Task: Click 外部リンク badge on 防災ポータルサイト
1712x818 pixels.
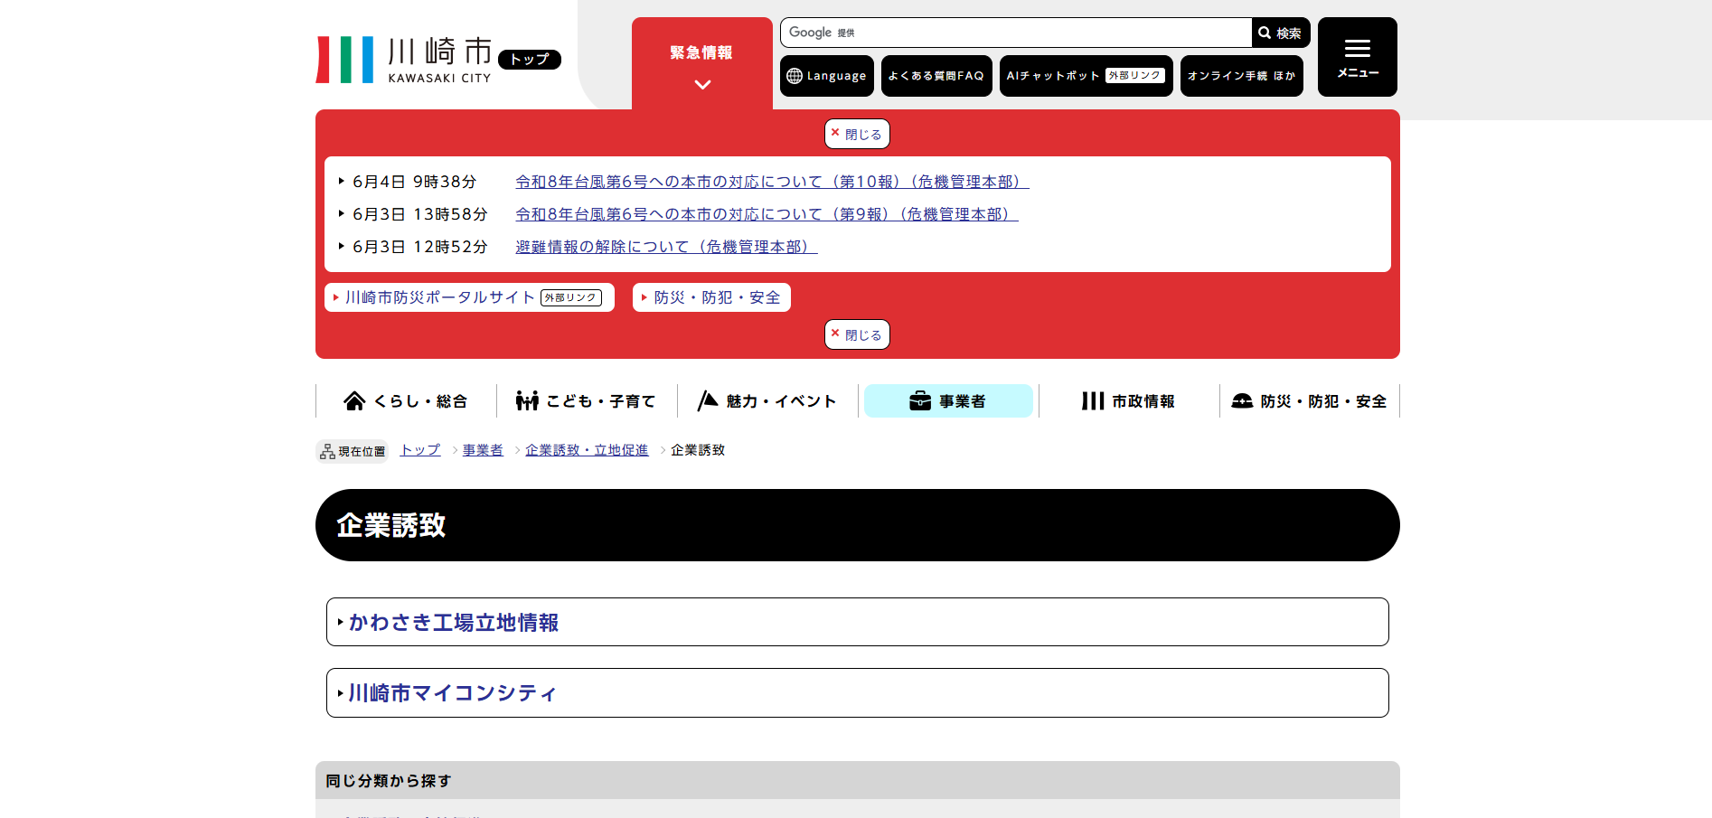Action: (x=571, y=297)
